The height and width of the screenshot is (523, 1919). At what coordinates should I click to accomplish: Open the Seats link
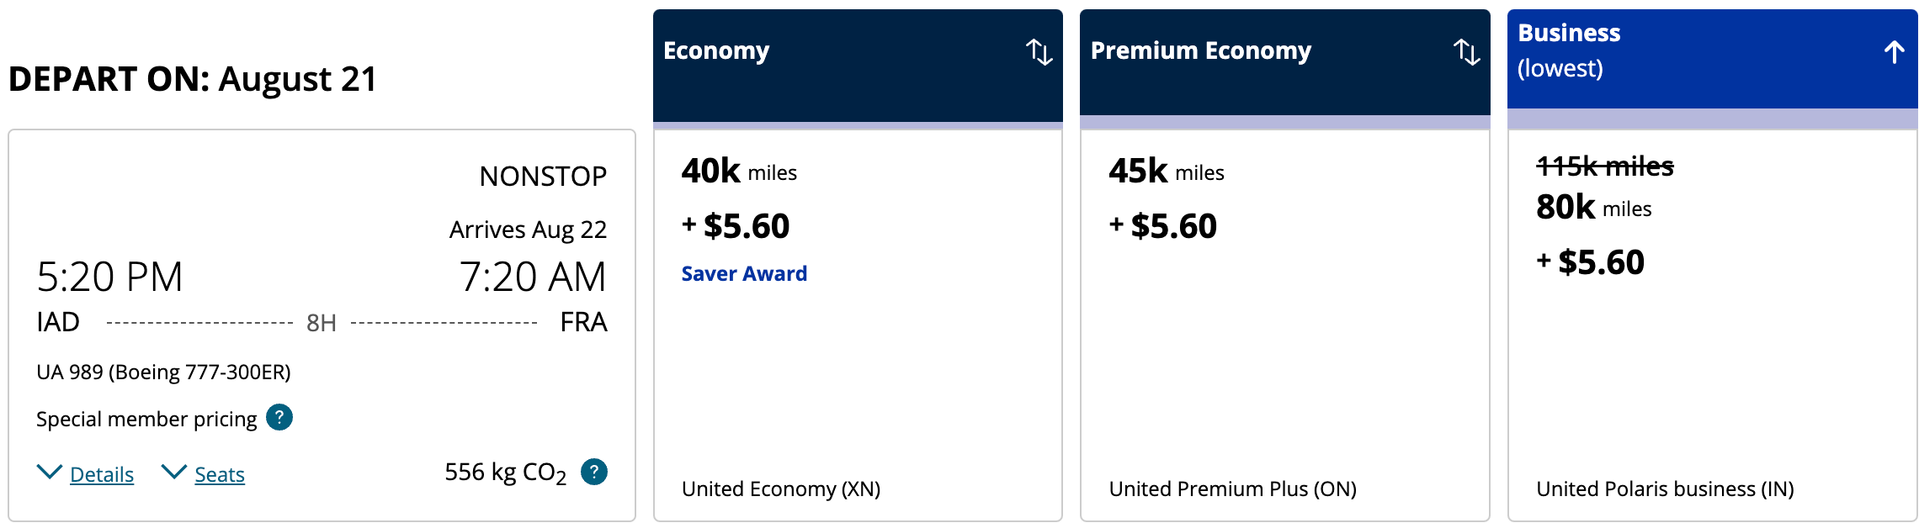[x=220, y=475]
